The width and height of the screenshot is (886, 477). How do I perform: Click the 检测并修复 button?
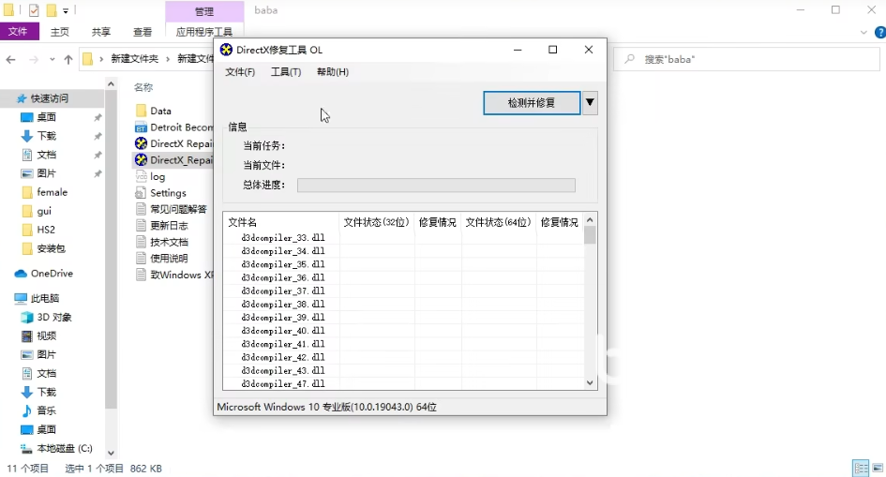tap(532, 102)
